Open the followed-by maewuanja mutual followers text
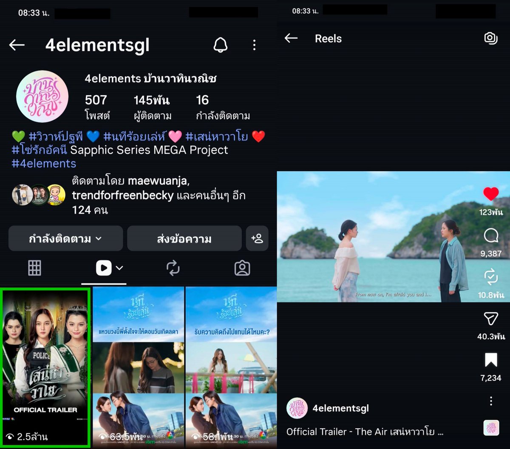The image size is (510, 449). pos(159,195)
